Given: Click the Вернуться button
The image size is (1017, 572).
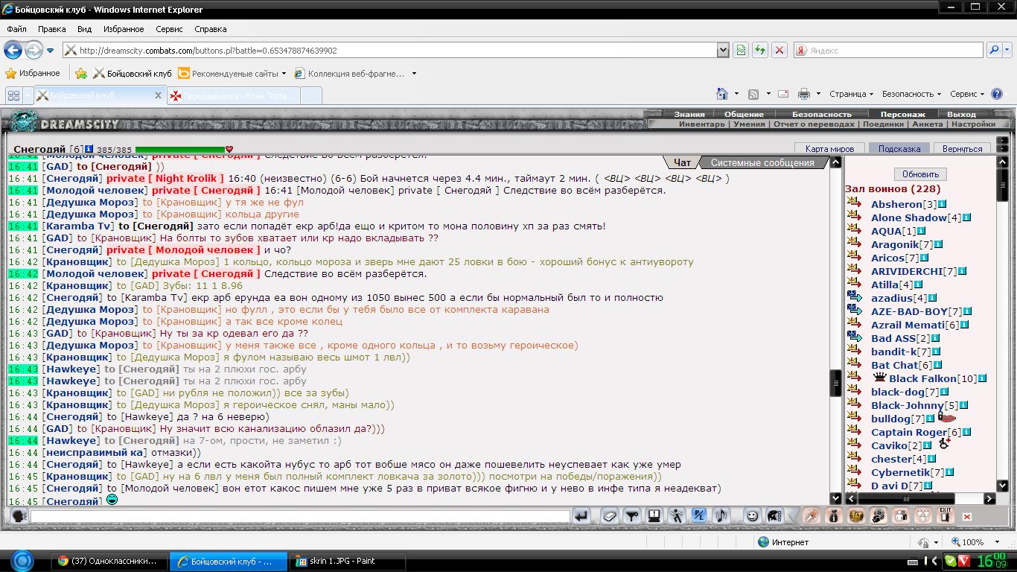Looking at the screenshot, I should (x=962, y=148).
